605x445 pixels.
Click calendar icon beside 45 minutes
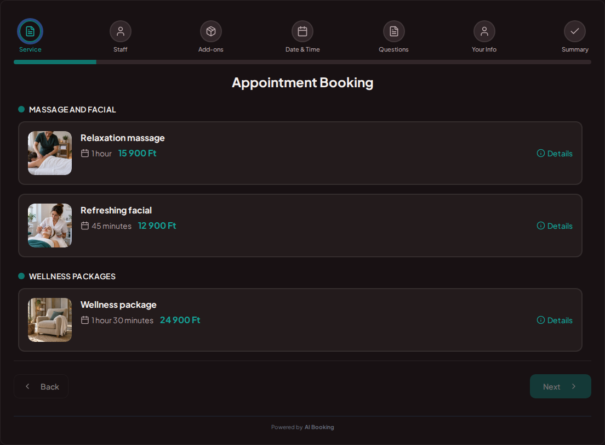click(x=85, y=226)
